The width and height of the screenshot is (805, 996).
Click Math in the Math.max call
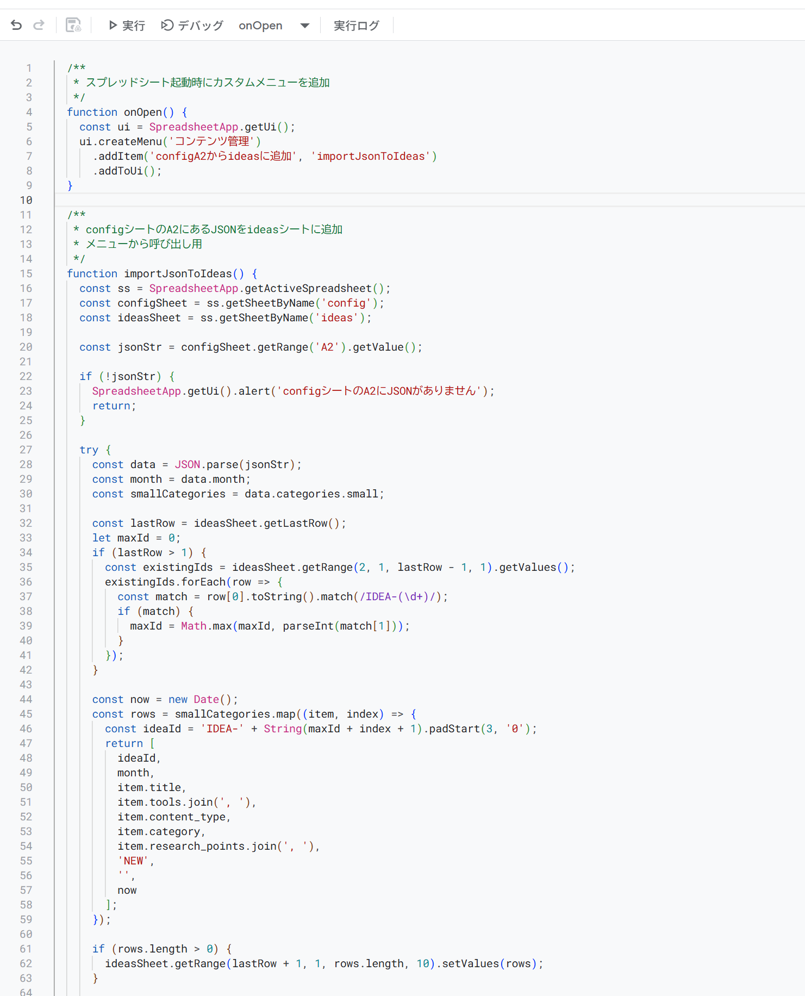click(194, 626)
